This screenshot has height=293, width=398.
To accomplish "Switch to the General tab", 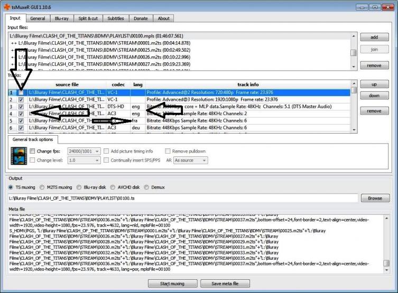I will [38, 18].
